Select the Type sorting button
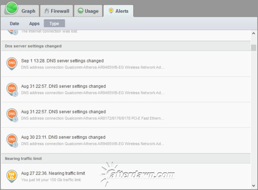 54,23
